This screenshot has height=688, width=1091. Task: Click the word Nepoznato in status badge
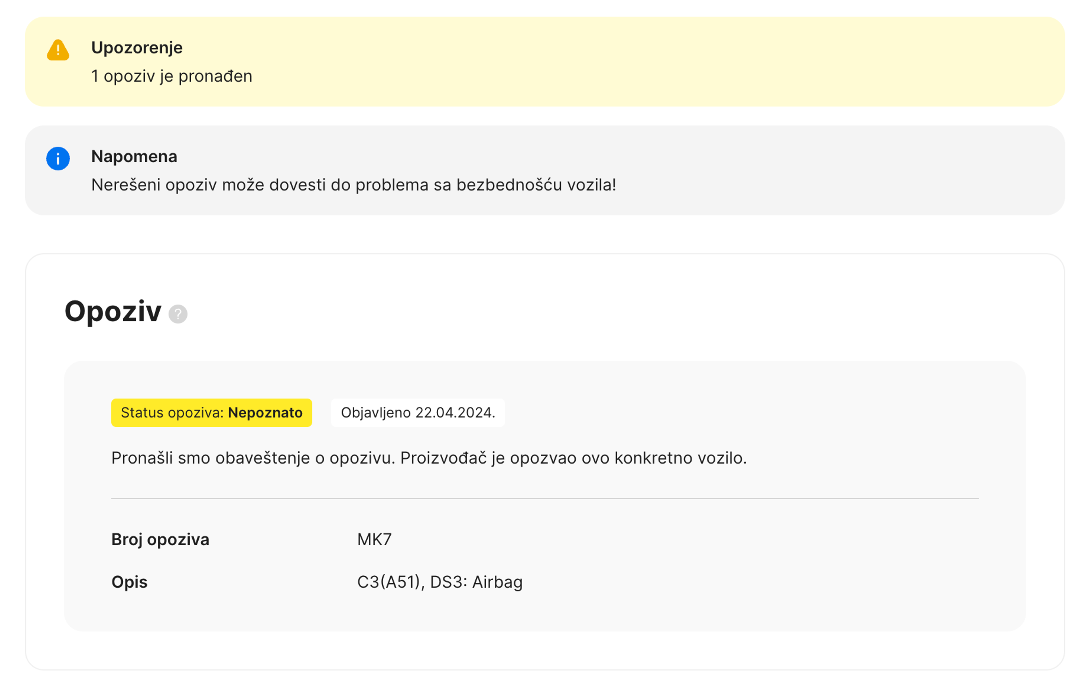(265, 413)
